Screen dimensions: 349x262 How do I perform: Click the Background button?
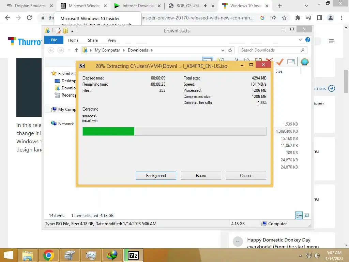[156, 176]
